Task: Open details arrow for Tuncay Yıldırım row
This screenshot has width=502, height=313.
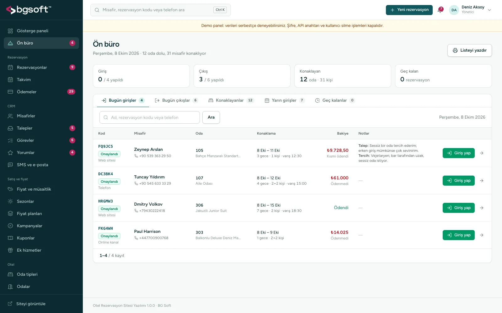Action: [482, 181]
